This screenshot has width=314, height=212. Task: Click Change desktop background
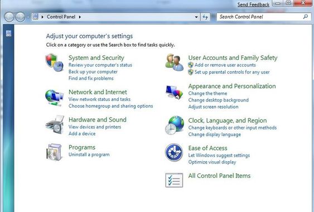219,100
